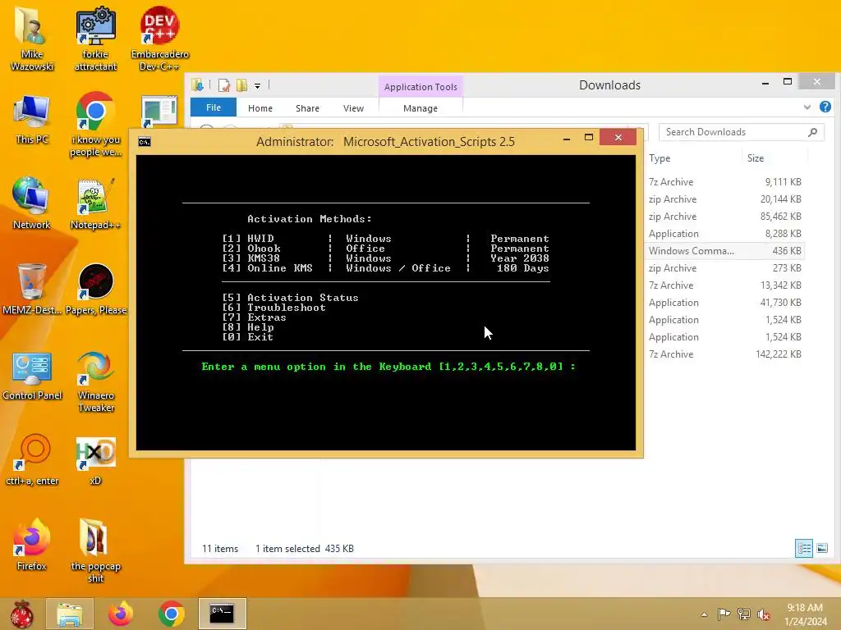
Task: Click the HWID option line in console
Action: [x=386, y=239]
